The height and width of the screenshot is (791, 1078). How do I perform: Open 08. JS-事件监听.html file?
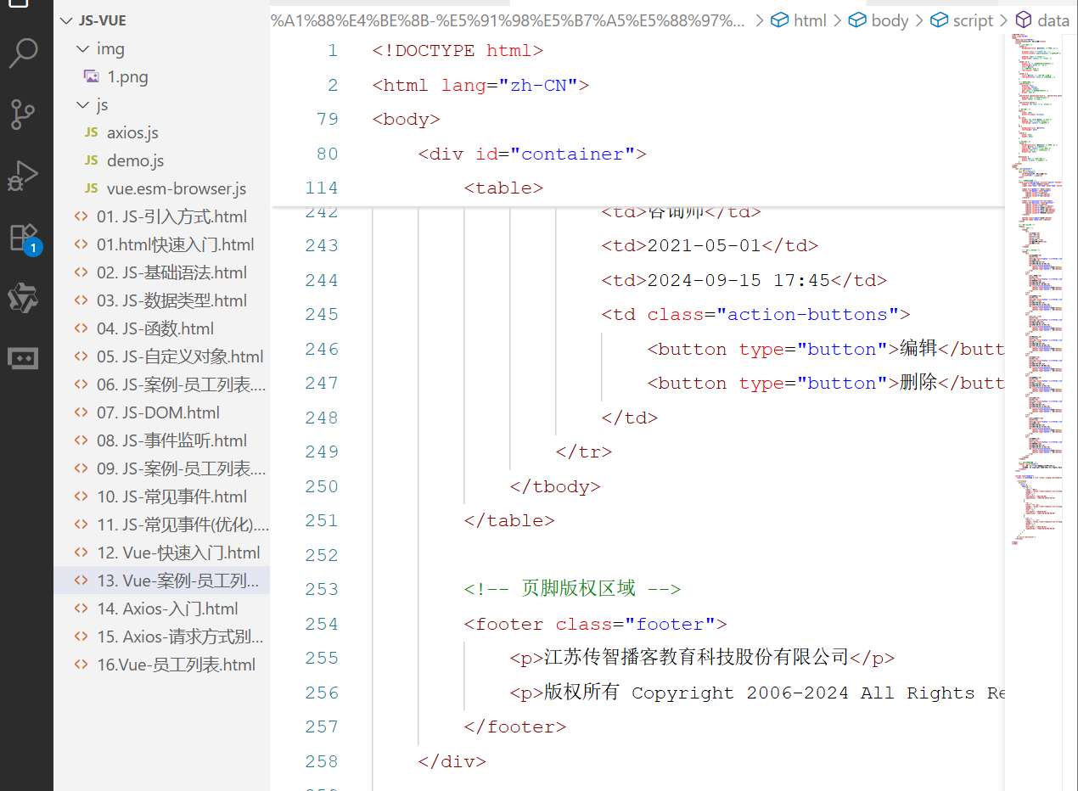click(x=161, y=440)
